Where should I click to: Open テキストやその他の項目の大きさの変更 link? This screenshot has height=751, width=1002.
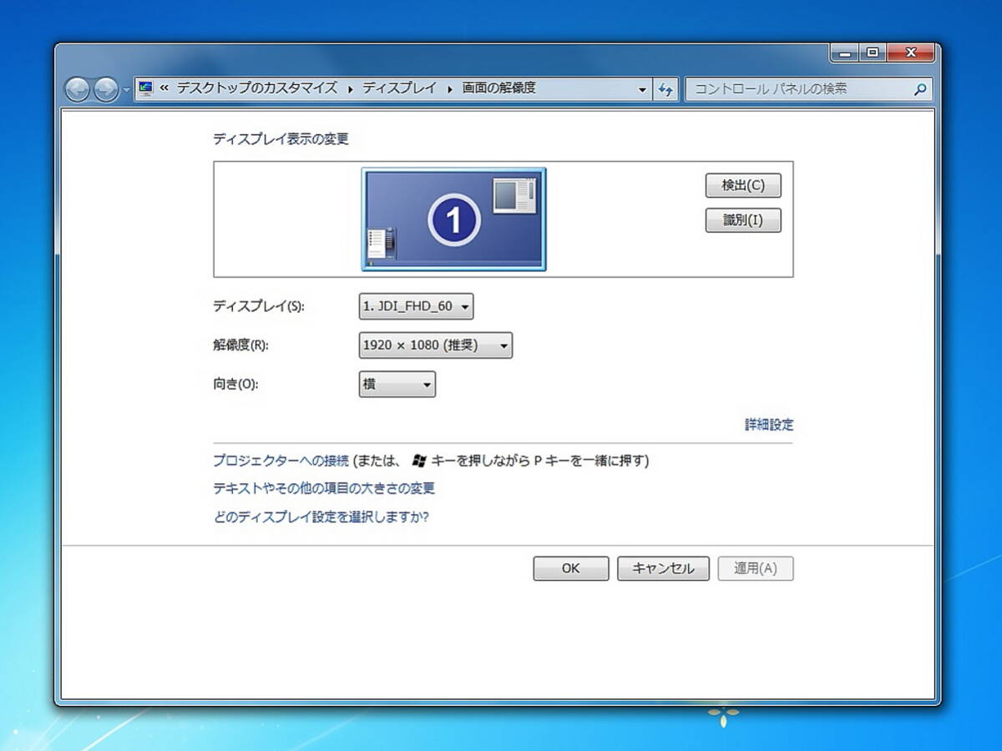324,488
